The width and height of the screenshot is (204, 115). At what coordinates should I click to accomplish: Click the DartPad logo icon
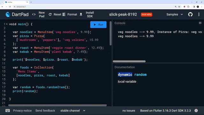click(x=8, y=14)
